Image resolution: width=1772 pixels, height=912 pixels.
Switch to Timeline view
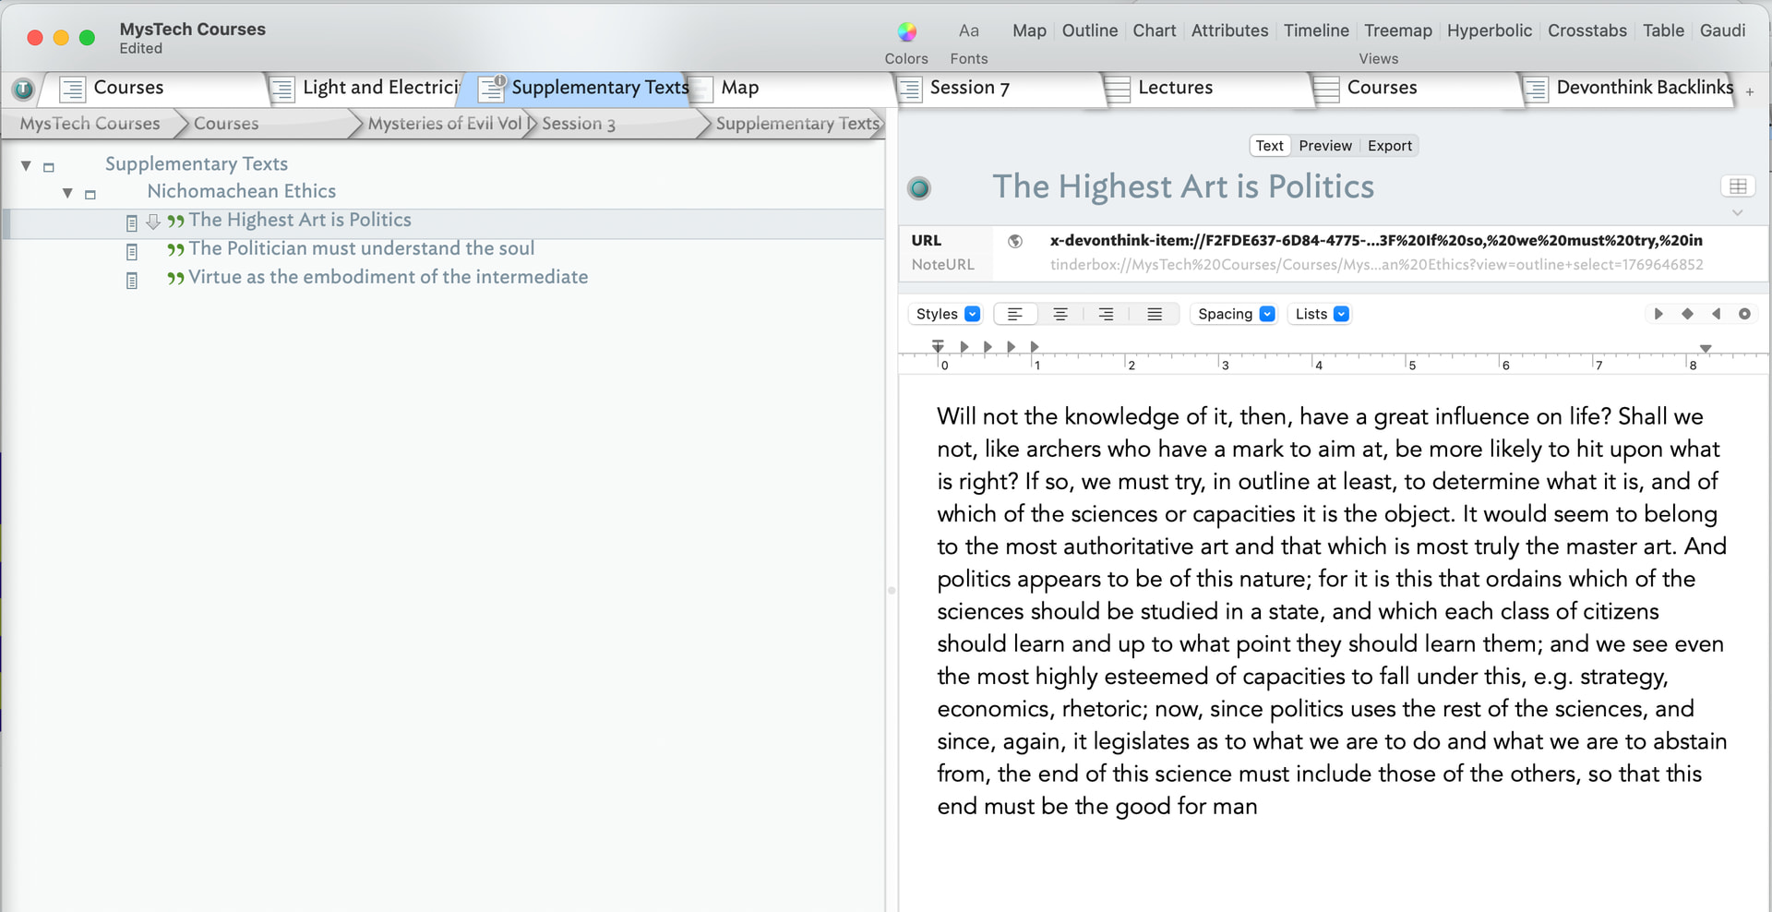[1315, 30]
